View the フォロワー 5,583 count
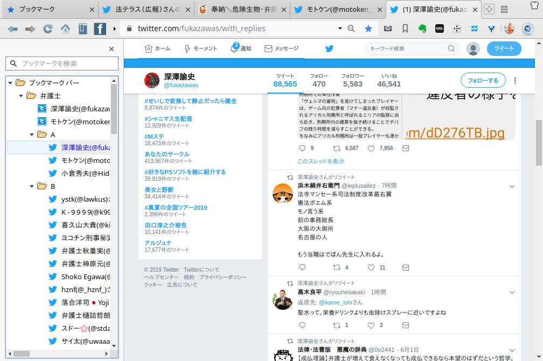 tap(352, 80)
